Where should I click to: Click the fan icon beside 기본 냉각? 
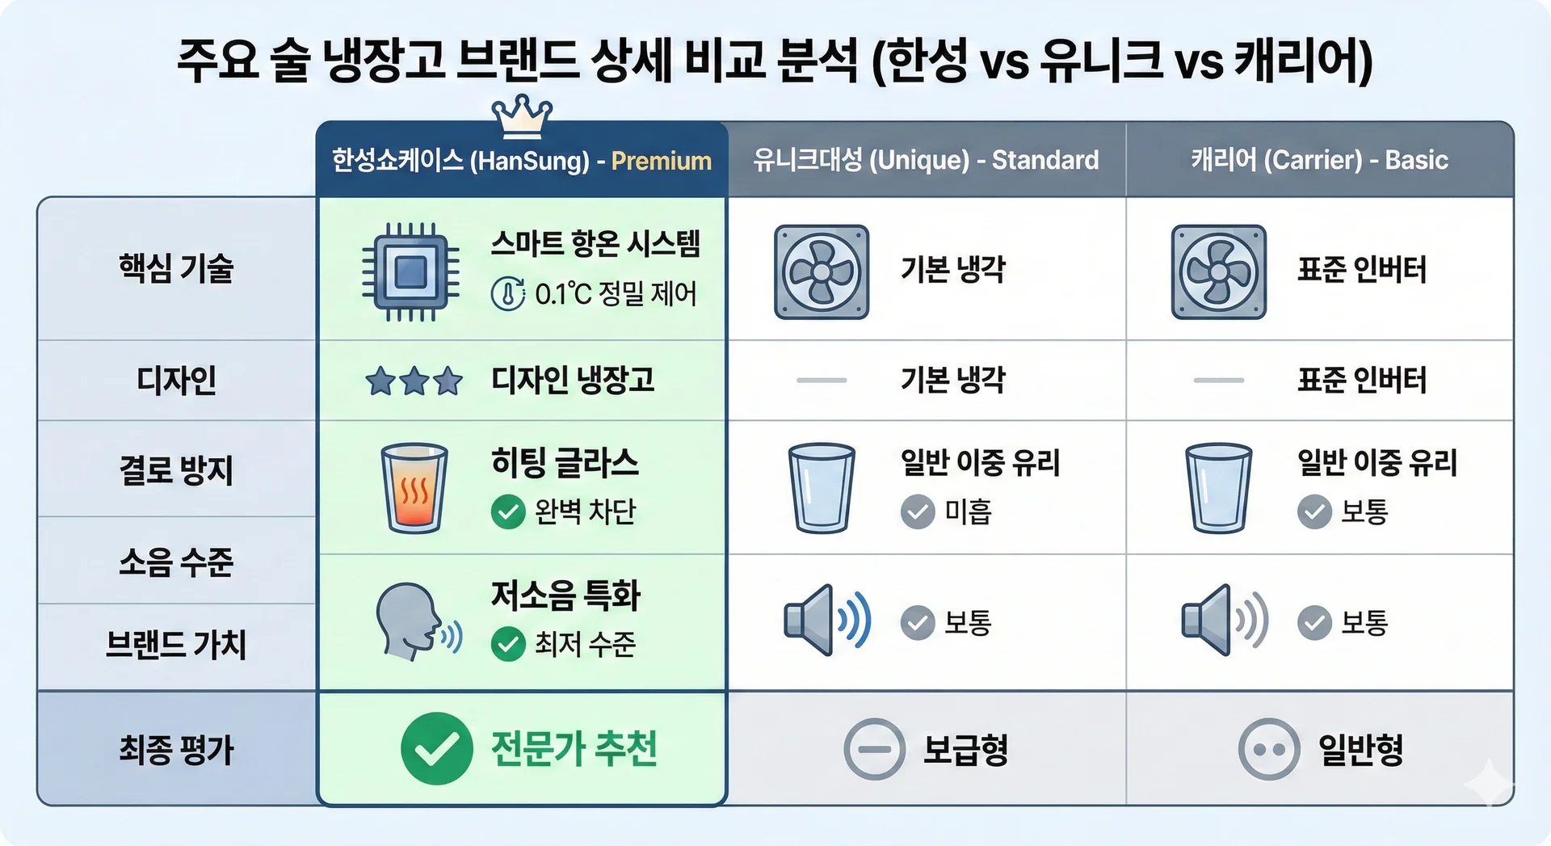pyautogui.click(x=821, y=272)
